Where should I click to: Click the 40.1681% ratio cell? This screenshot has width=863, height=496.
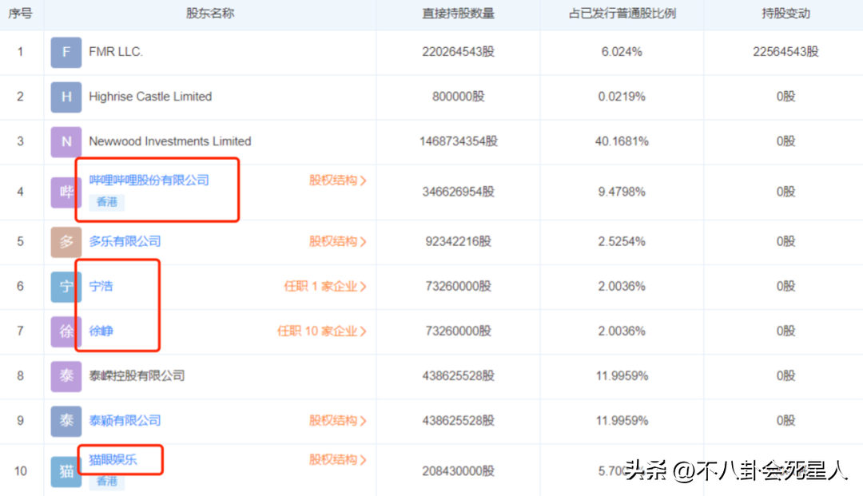(622, 141)
